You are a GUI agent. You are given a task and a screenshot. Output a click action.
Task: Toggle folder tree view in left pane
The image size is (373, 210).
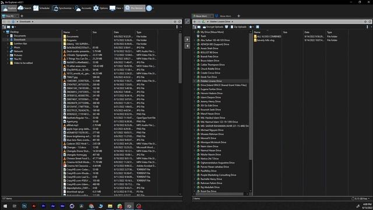(4, 27)
